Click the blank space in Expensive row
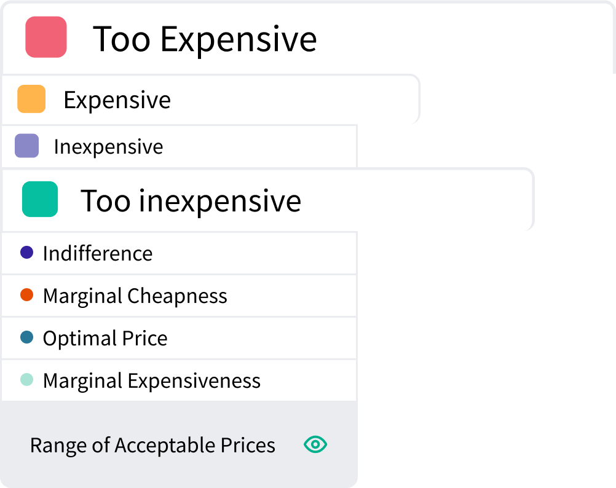616x488 pixels. coord(294,100)
